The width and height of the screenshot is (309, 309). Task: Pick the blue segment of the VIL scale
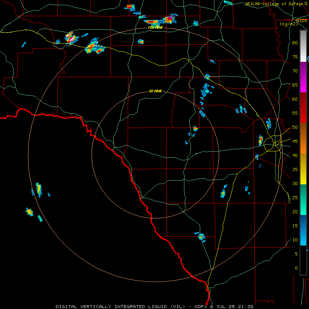[x=303, y=230]
